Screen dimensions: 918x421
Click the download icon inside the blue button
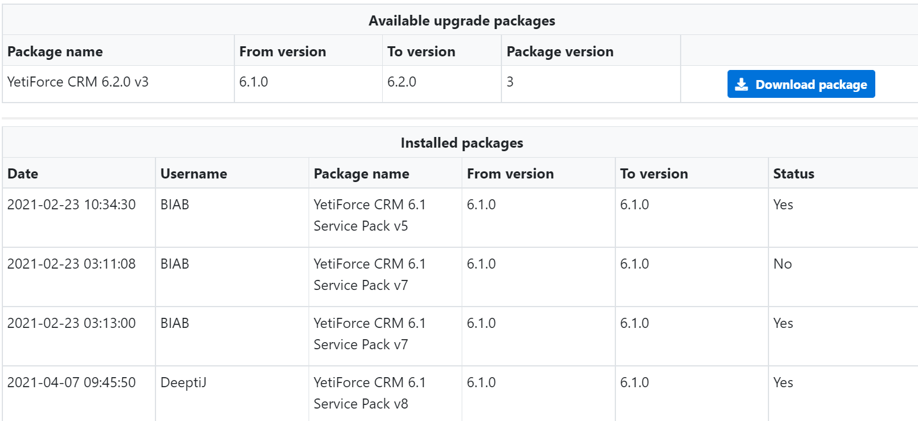[741, 84]
